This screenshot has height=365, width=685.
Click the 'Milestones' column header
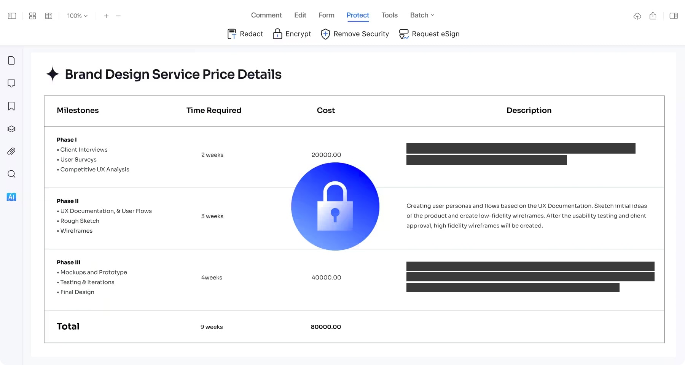coord(78,110)
